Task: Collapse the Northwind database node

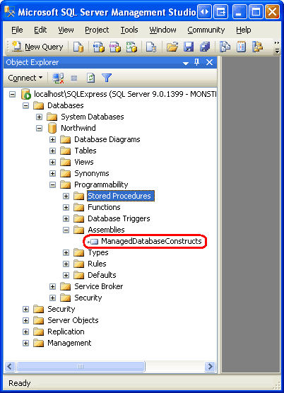Action: click(39, 128)
